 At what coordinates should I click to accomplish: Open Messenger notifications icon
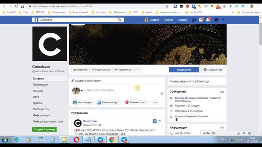coord(201,20)
